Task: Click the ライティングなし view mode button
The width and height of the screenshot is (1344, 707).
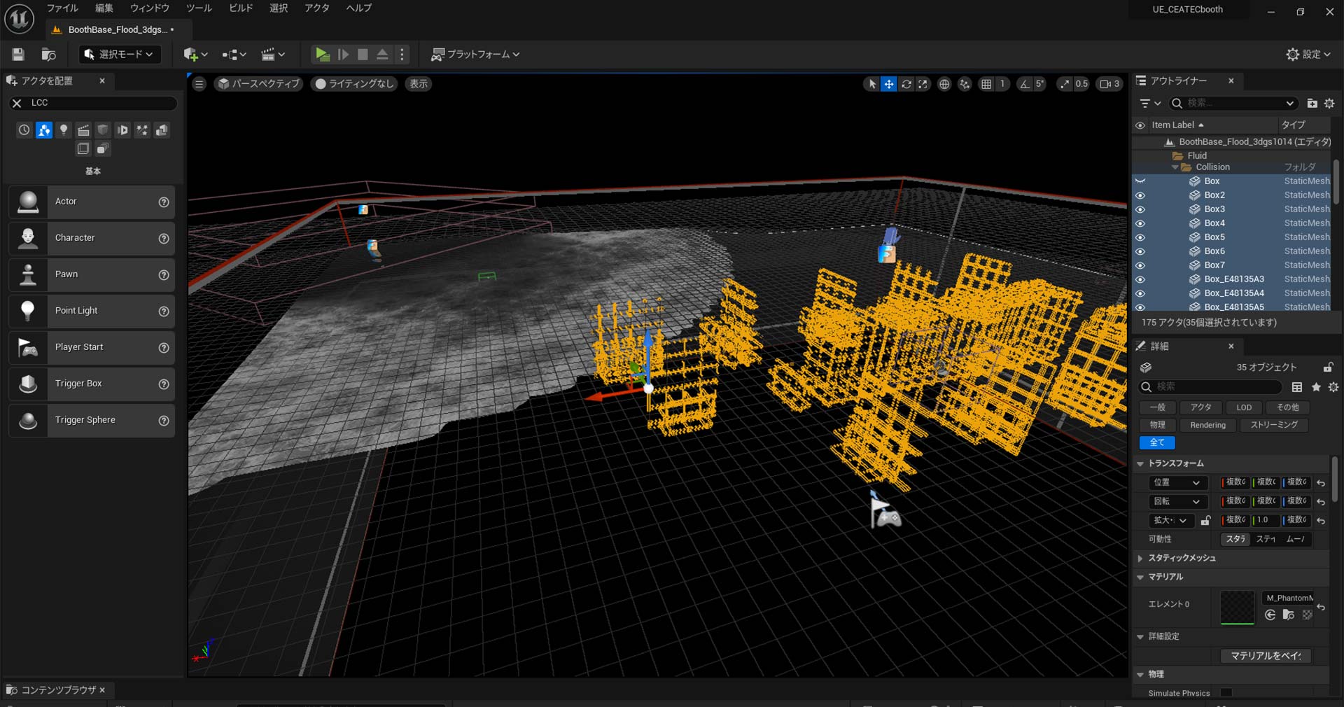Action: (x=354, y=84)
